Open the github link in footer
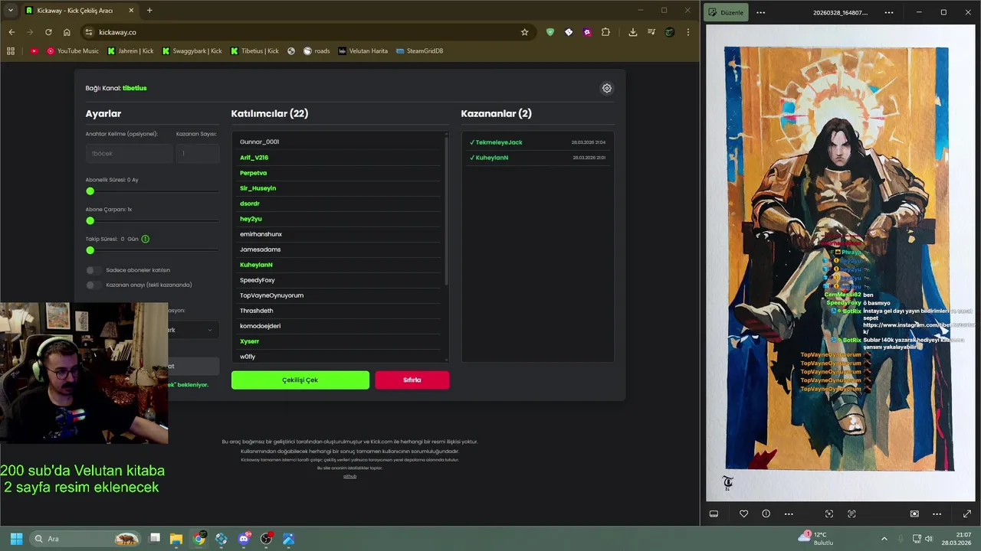This screenshot has height=551, width=981. [x=349, y=476]
